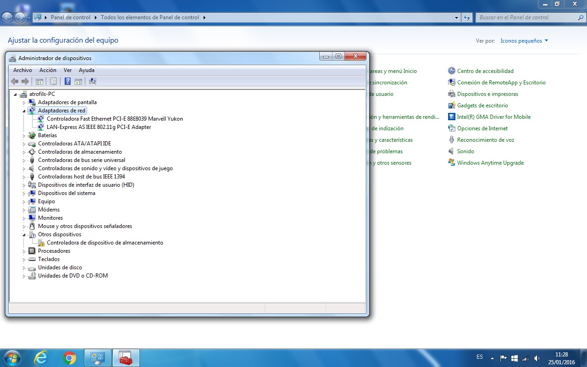Expand Controladoras de almacenamiento node
587x367 pixels.
click(x=24, y=152)
